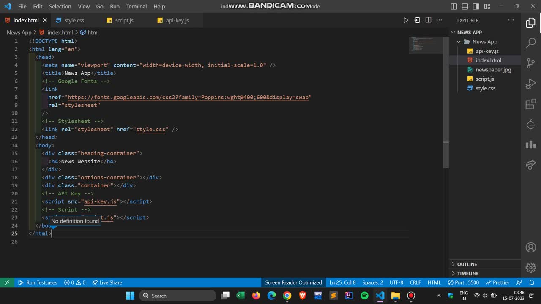Open Spaces: 2 indentation selector
This screenshot has height=304, width=541.
click(372, 282)
